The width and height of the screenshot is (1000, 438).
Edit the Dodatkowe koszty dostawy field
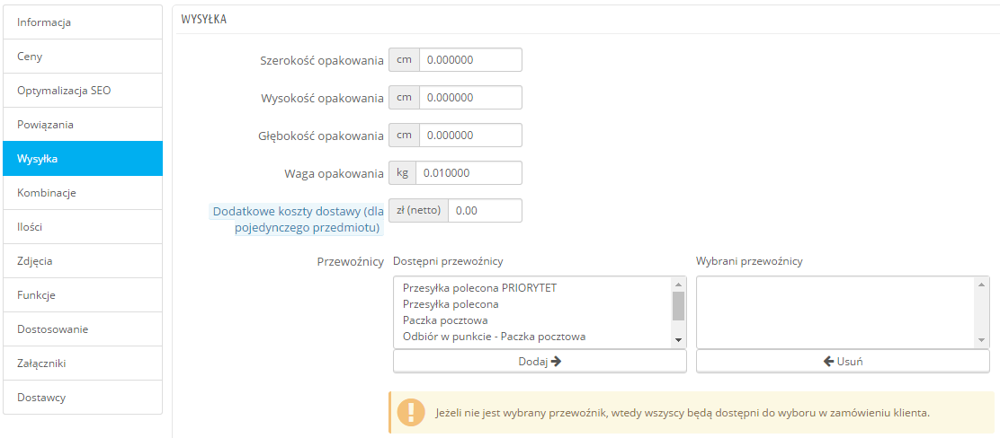(485, 211)
